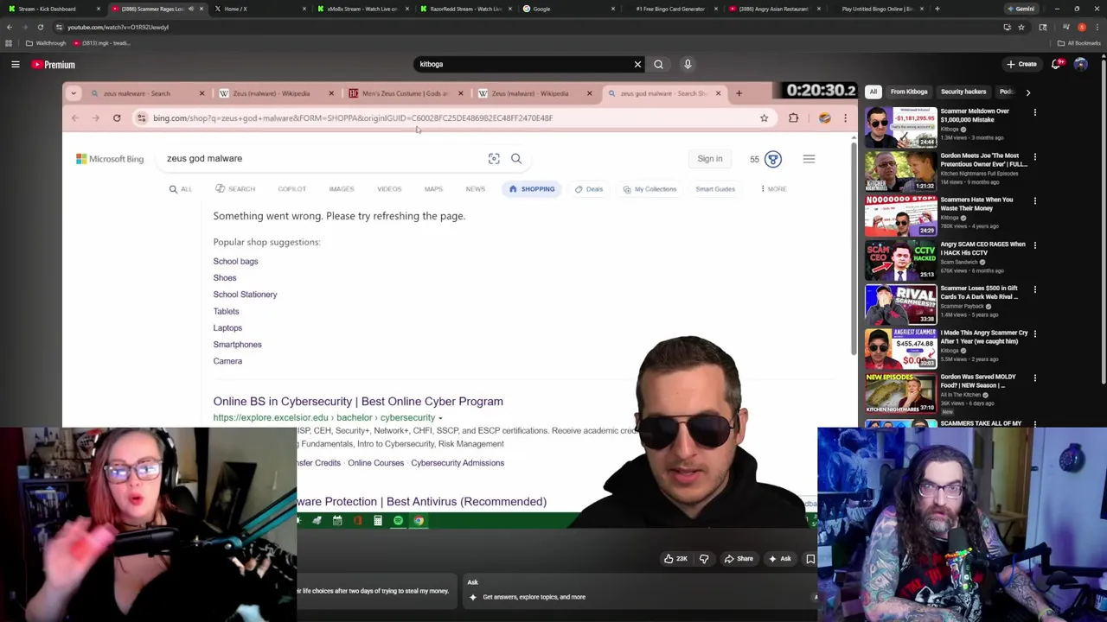1107x622 pixels.
Task: Open options for Scammer Meltdown video
Action: click(x=1034, y=112)
